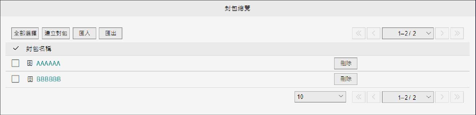Click the bottom next-page arrow icon

(x=442, y=97)
